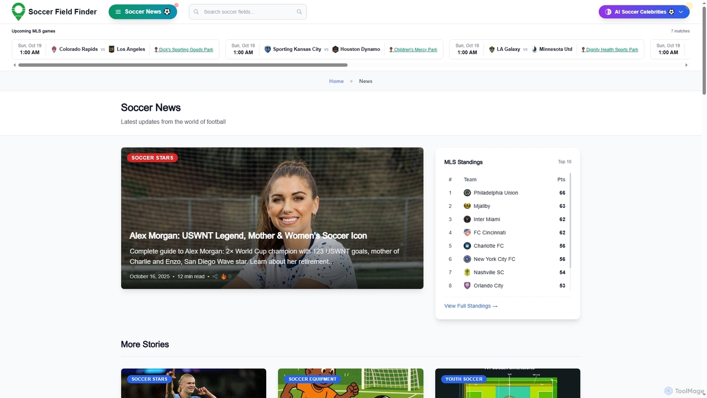Expand the AI Soccer Celebrities dropdown

(x=644, y=12)
